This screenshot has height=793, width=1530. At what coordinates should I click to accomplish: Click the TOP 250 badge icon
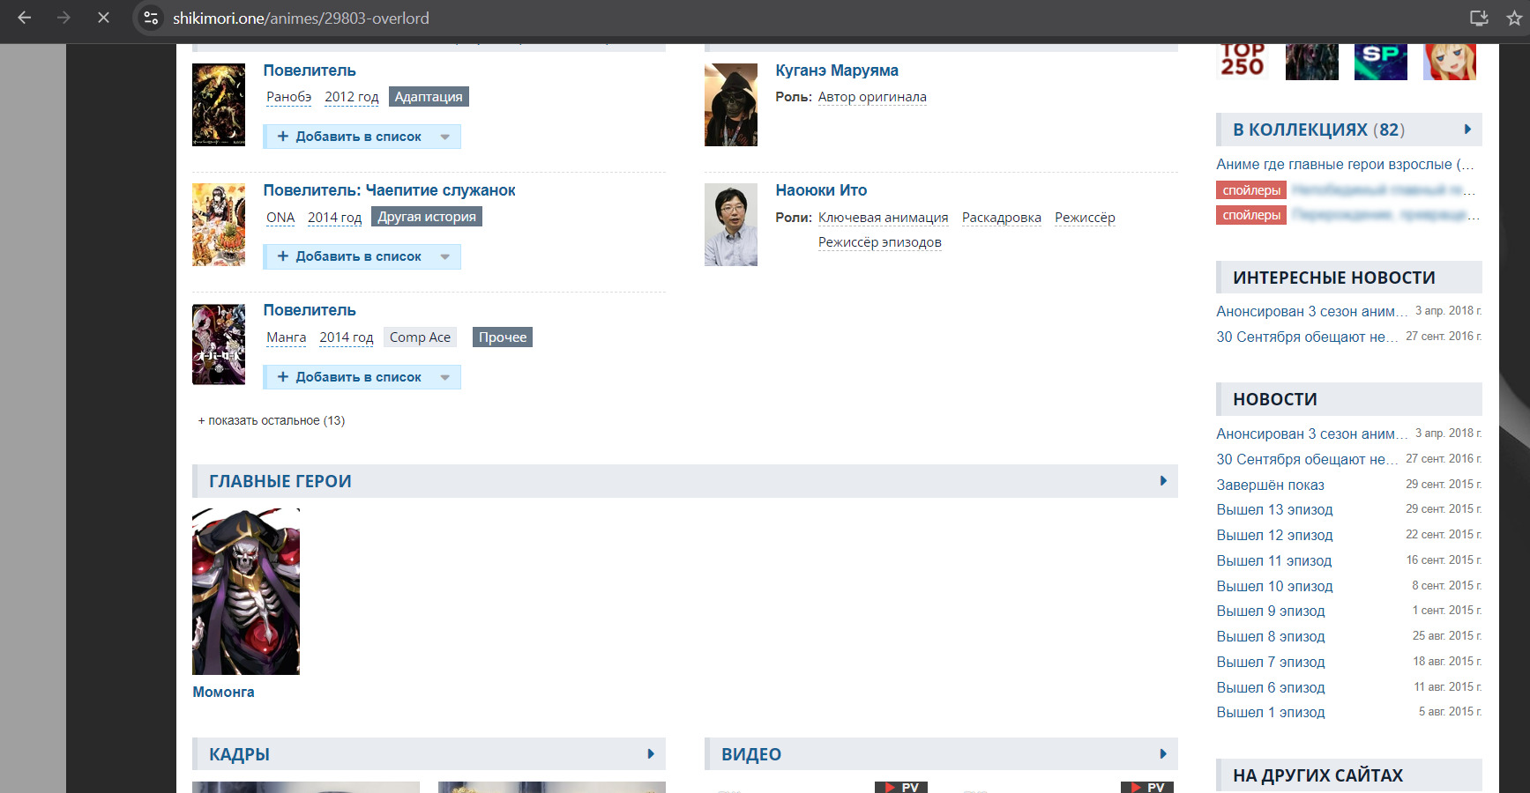point(1242,60)
